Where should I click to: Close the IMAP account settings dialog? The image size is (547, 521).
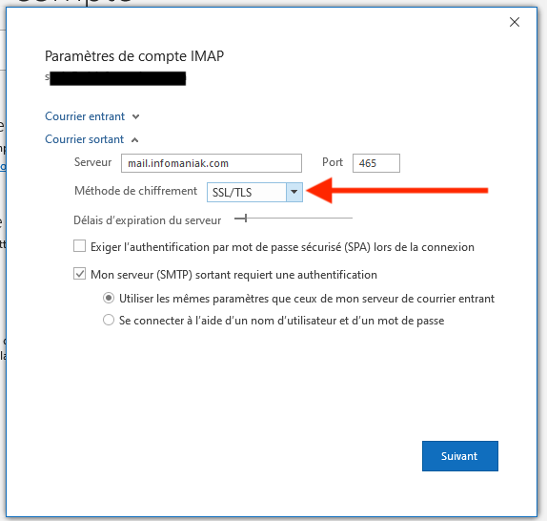pos(515,22)
